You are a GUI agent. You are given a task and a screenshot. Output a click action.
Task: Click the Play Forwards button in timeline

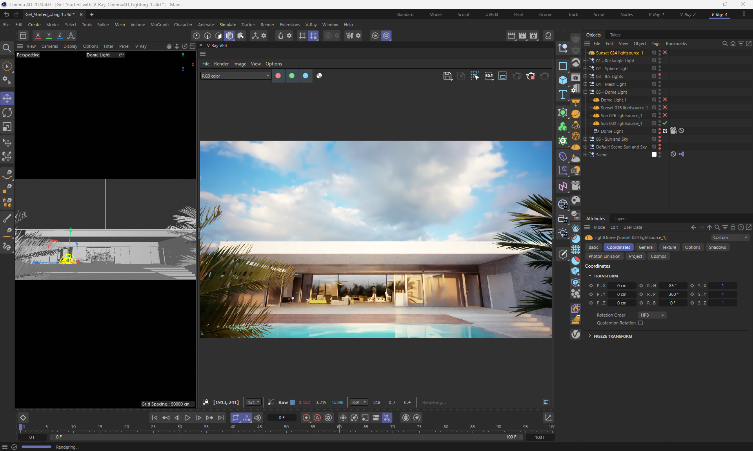[187, 418]
